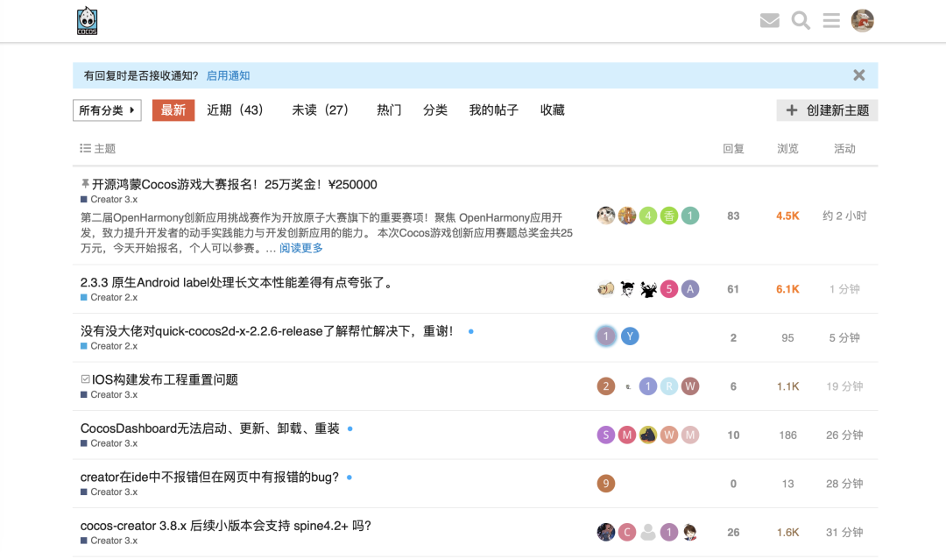Click blue avatar Y in quick-cocos2d-x row
Image resolution: width=946 pixels, height=559 pixels.
pos(630,336)
